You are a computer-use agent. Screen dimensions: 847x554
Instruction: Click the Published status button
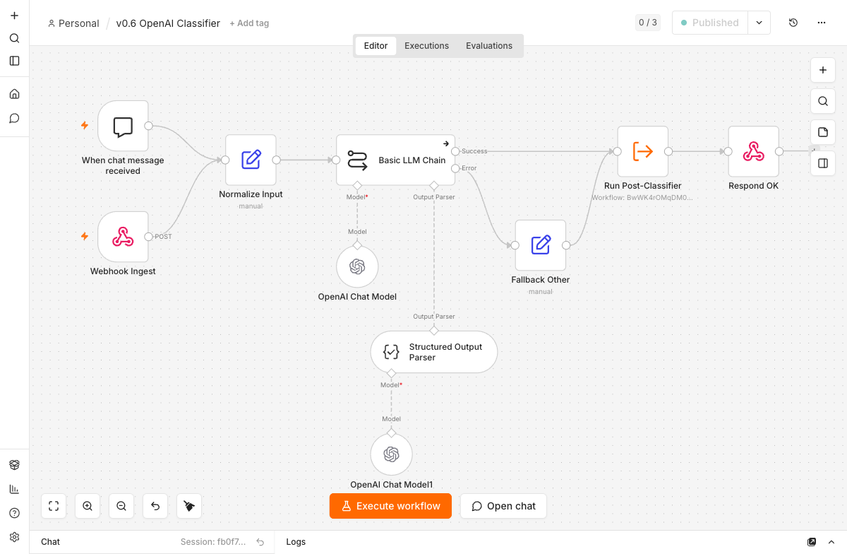(x=710, y=23)
